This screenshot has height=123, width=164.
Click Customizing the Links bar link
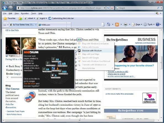(x=61, y=18)
